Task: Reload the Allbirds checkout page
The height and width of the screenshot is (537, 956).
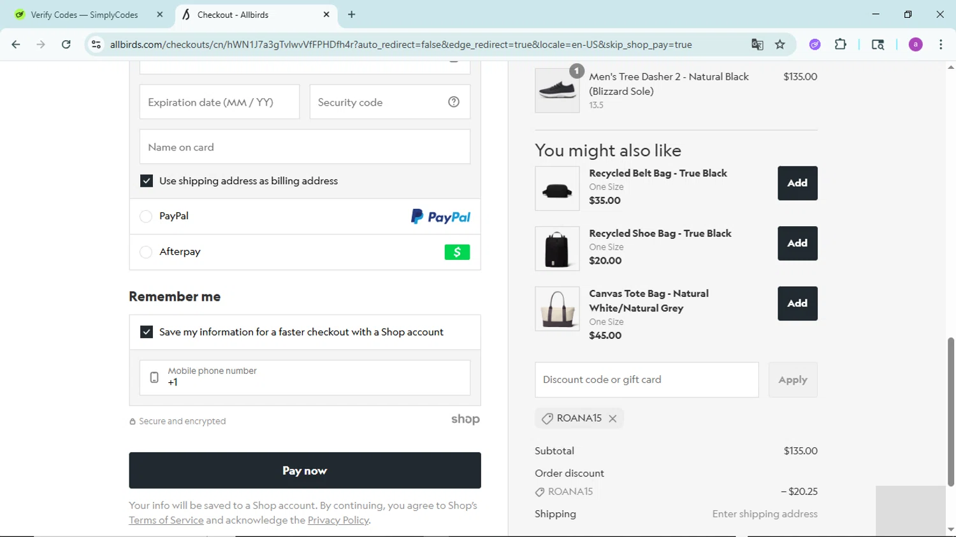Action: (x=66, y=45)
